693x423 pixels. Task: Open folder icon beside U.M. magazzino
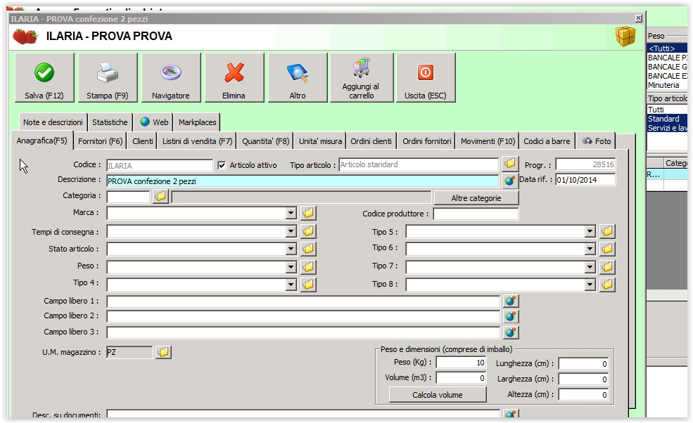(x=163, y=352)
